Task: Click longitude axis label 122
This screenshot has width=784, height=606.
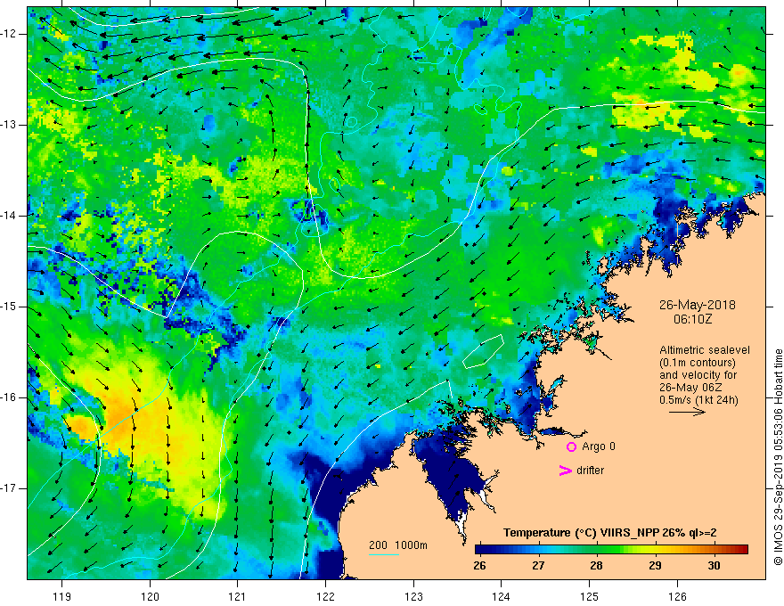Action: pyautogui.click(x=325, y=596)
